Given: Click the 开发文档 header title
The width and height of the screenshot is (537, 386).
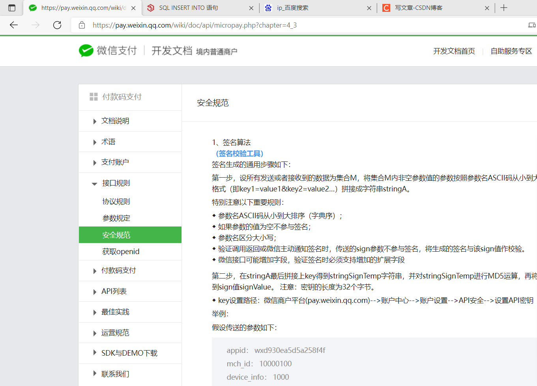Looking at the screenshot, I should click(x=172, y=51).
